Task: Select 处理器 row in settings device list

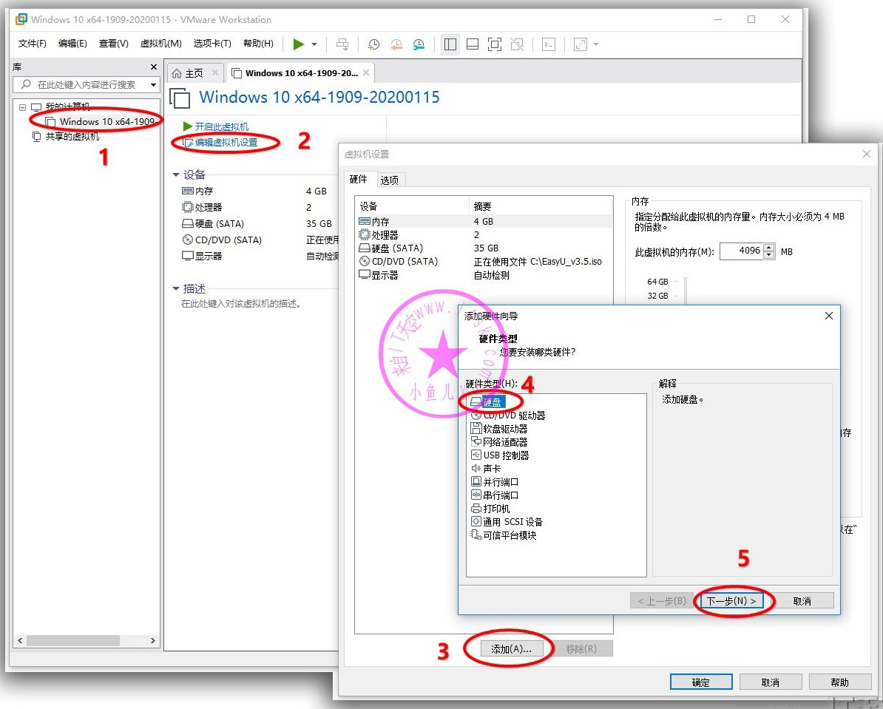Action: pos(484,235)
